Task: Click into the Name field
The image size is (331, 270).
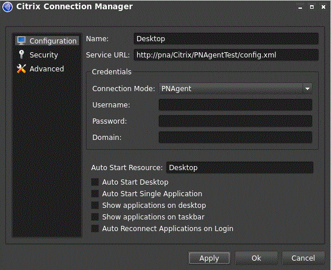Action: pyautogui.click(x=226, y=39)
